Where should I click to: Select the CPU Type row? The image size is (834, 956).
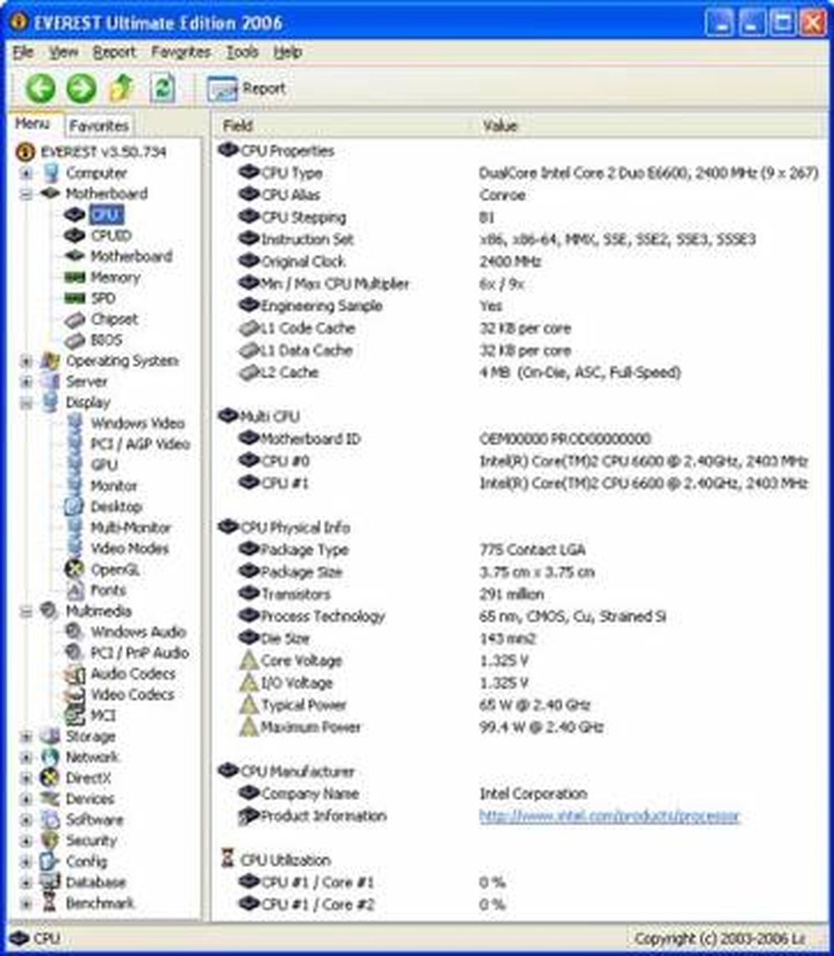528,174
